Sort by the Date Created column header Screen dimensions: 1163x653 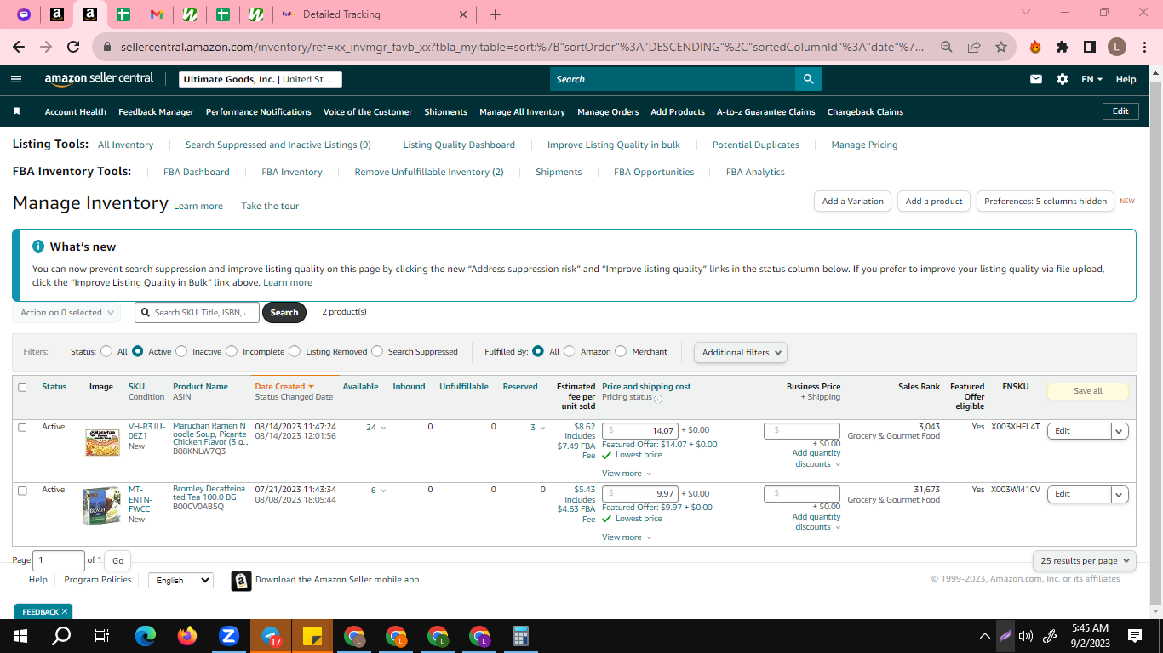(284, 387)
